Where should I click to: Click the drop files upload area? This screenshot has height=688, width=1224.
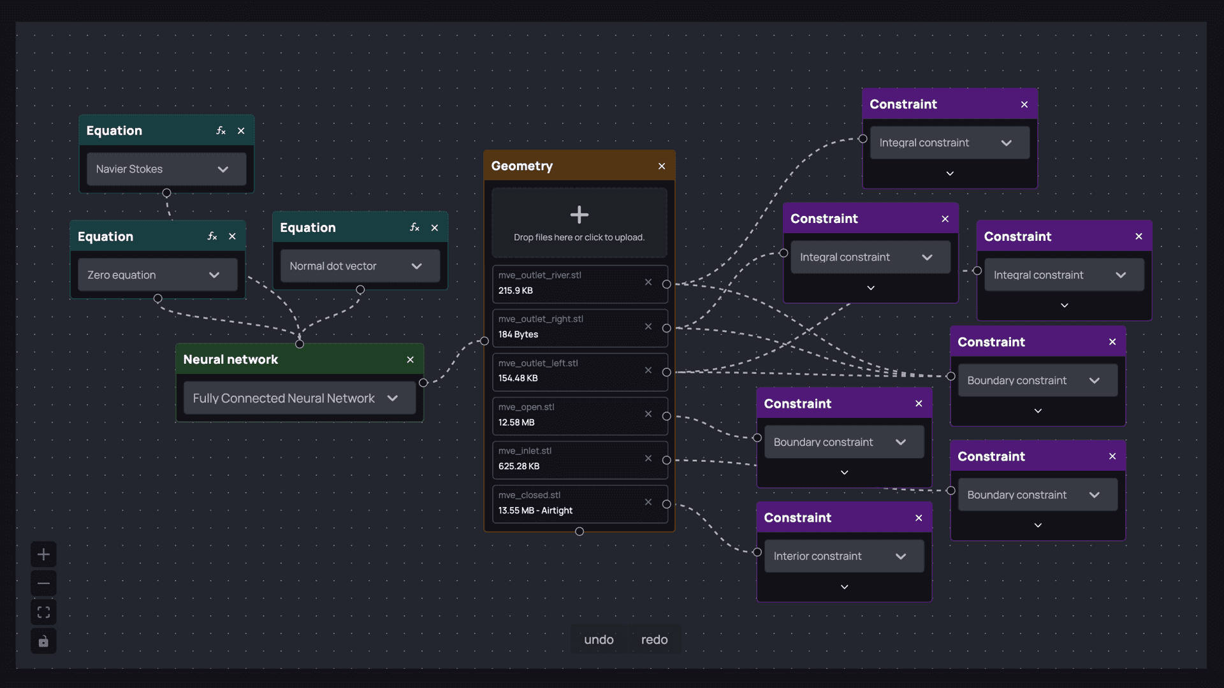tap(579, 222)
